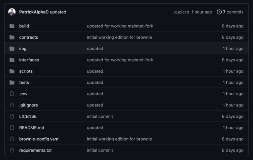Open the tests folder
The width and height of the screenshot is (253, 160).
24,82
